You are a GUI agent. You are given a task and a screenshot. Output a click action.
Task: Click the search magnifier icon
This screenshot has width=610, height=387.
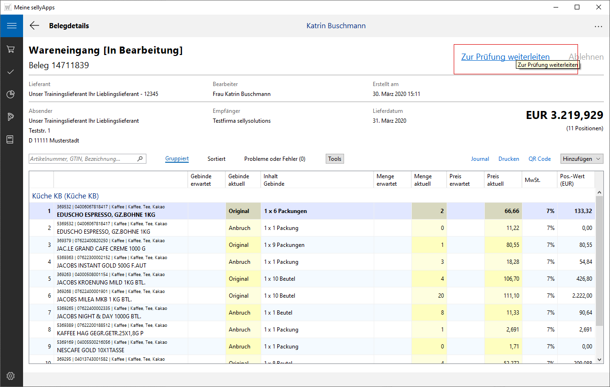click(x=140, y=159)
